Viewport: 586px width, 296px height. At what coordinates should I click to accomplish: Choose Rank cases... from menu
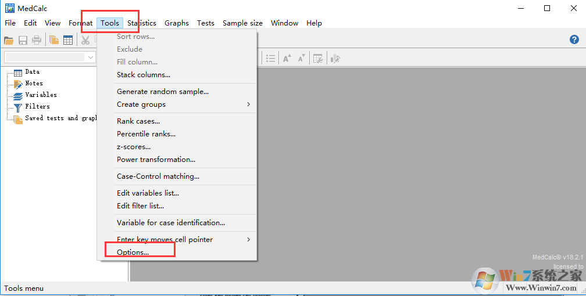tap(177, 121)
